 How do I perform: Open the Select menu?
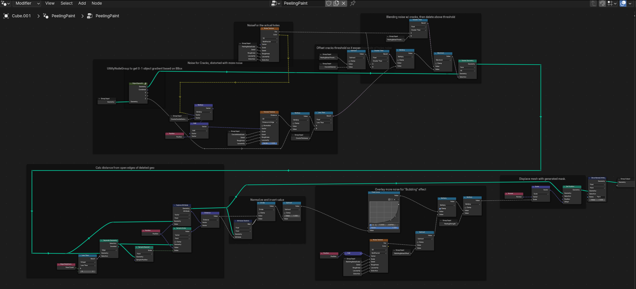67,3
